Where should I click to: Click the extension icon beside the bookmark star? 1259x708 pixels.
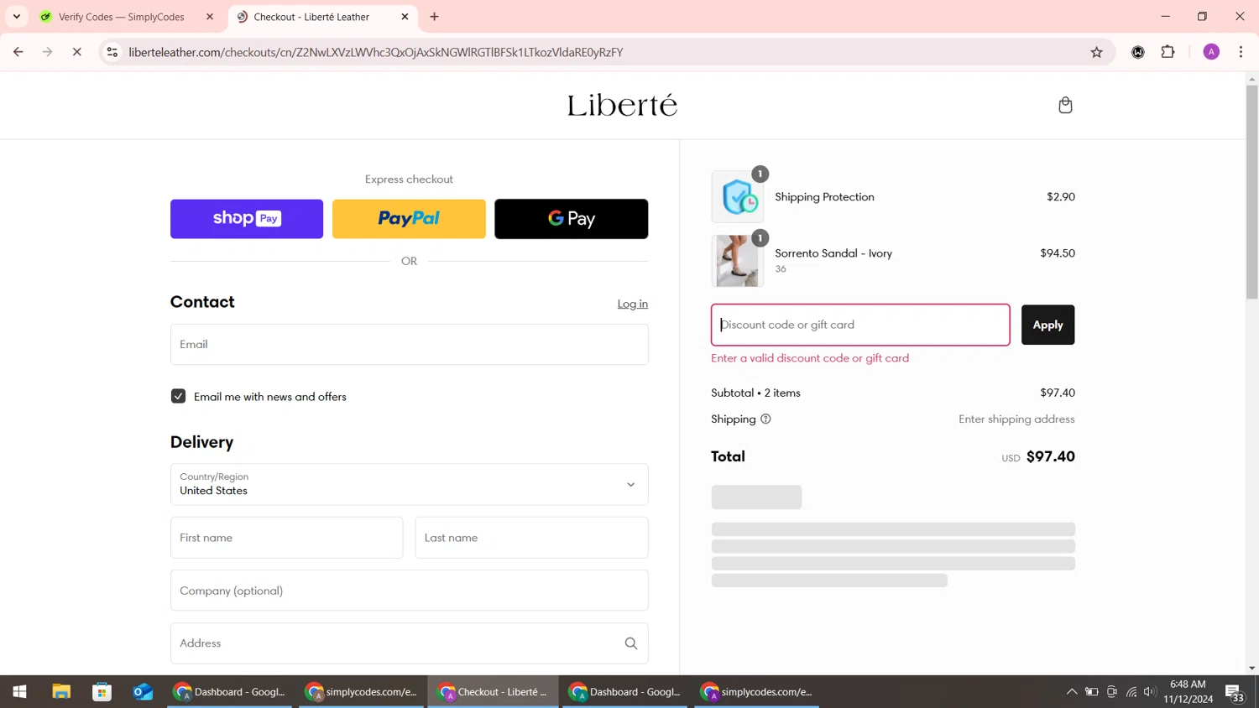pyautogui.click(x=1138, y=52)
